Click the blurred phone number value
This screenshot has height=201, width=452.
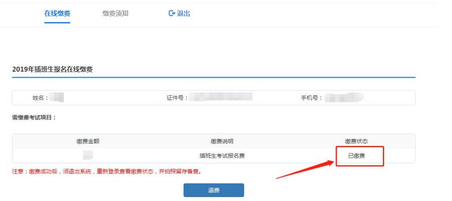[344, 97]
